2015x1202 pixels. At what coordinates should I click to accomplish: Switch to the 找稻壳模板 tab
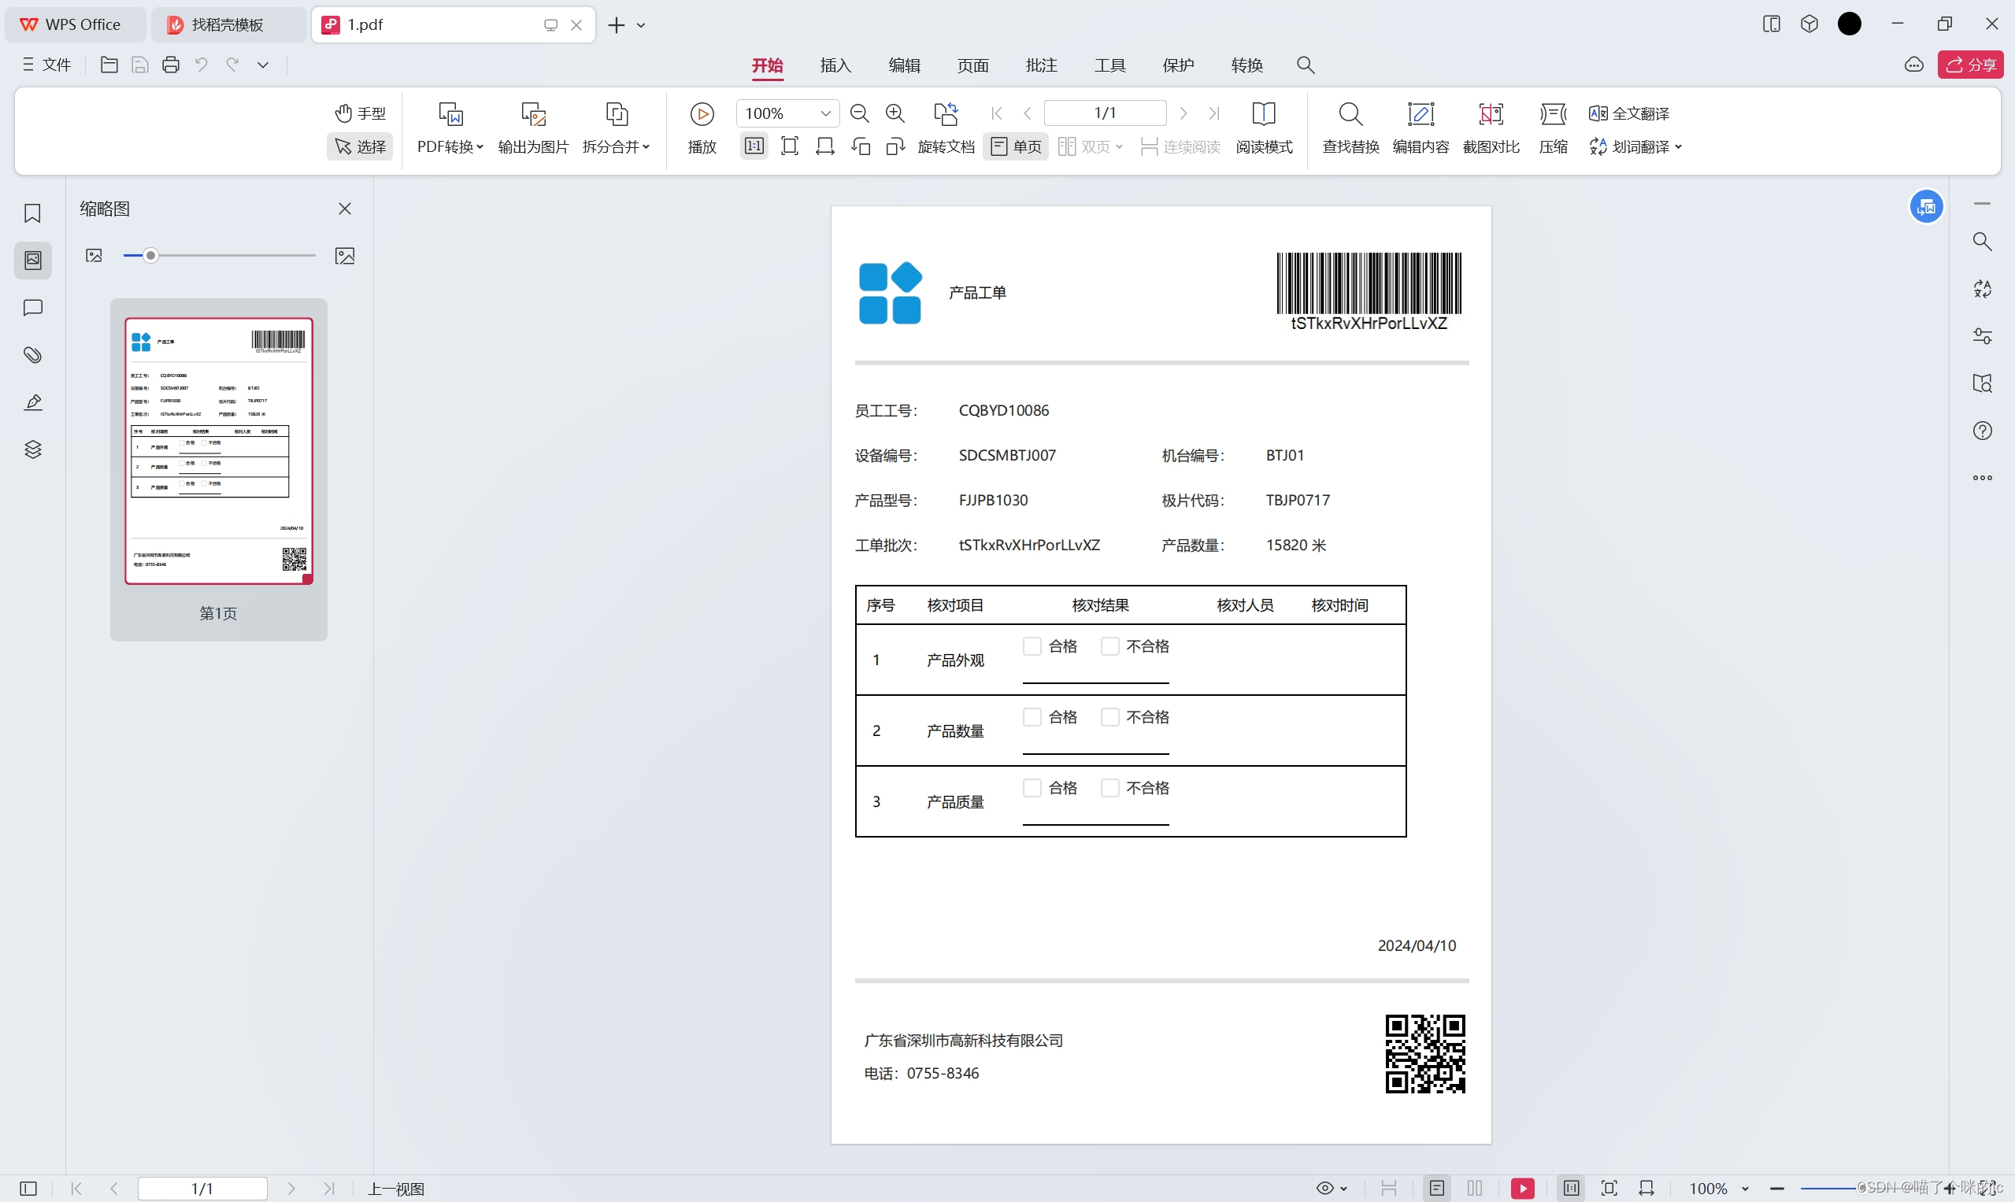[228, 25]
